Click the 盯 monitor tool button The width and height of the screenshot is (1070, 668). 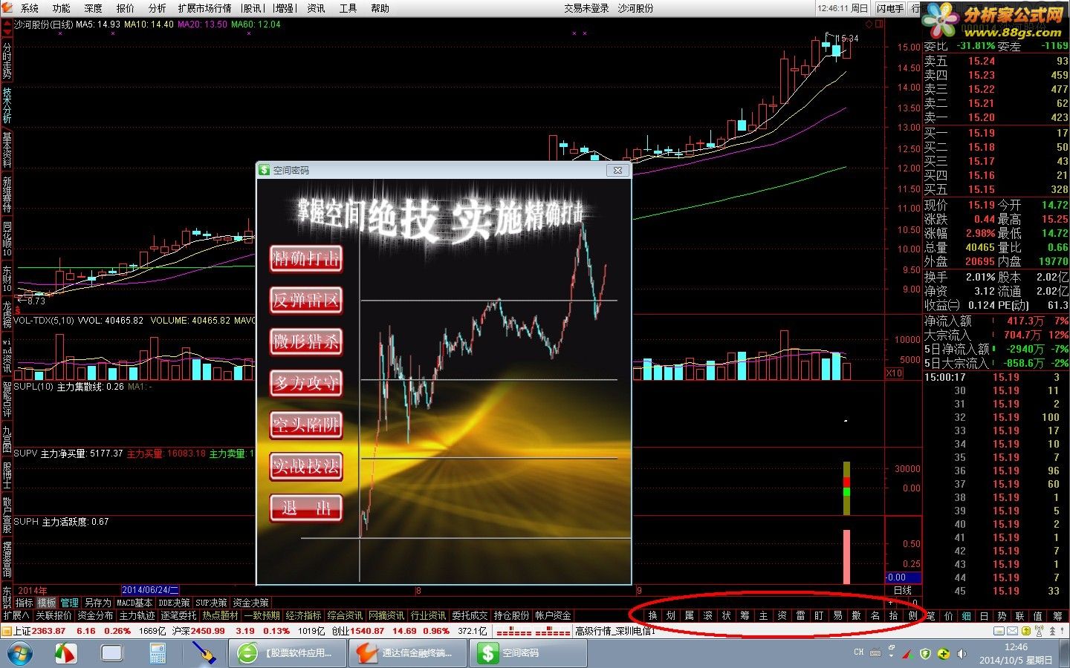point(819,615)
